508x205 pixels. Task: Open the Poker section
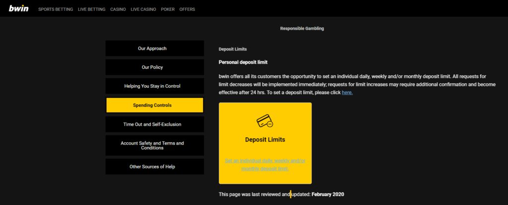tap(168, 9)
